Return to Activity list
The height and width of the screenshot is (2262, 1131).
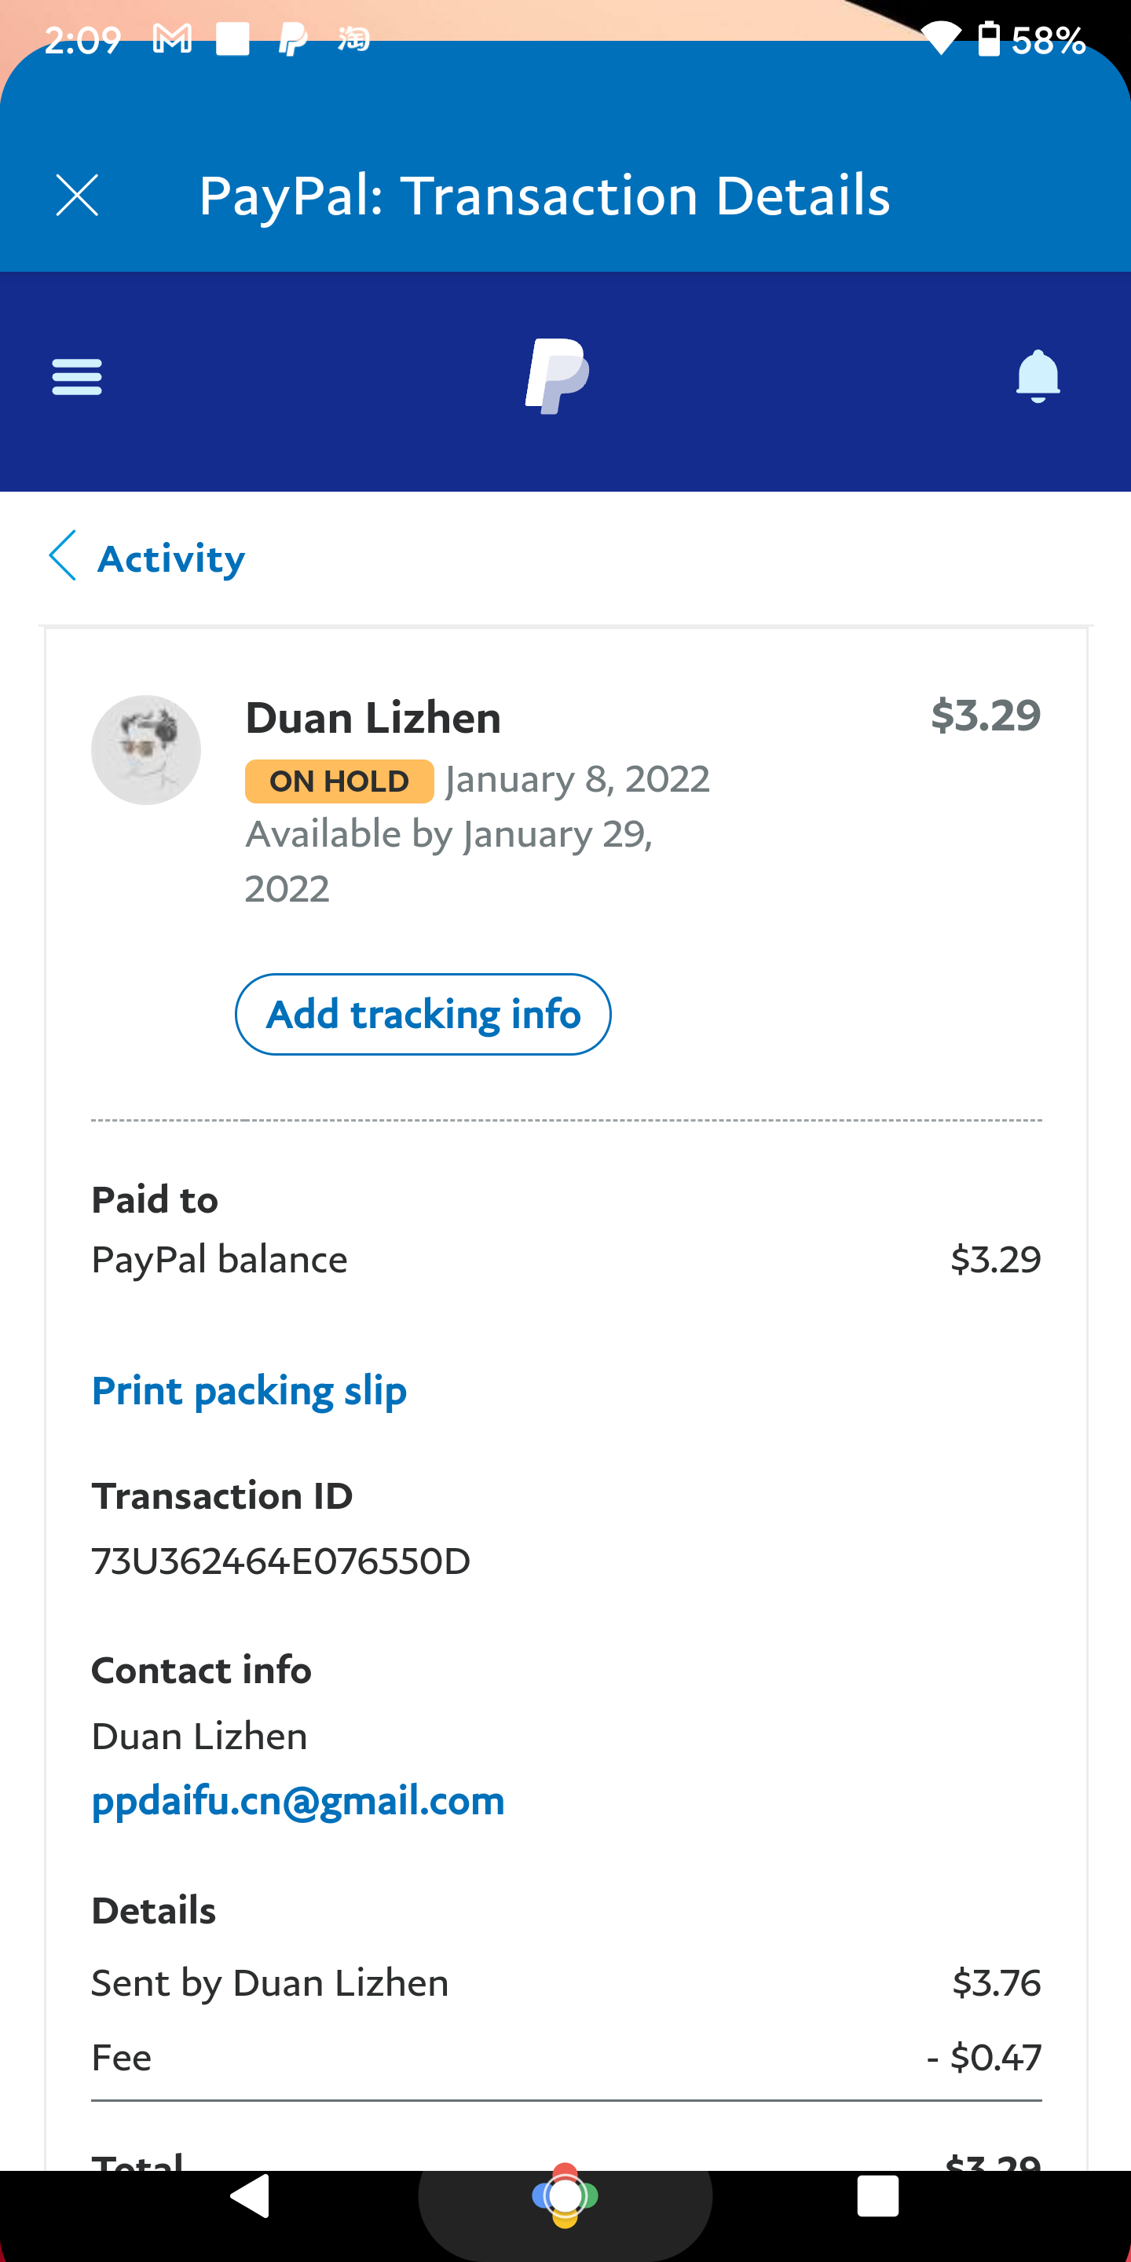pyautogui.click(x=171, y=558)
